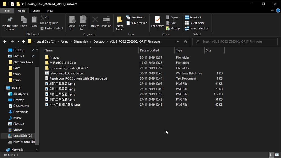Select the qpst.win.2.7_installer_00453.2 folder
Screen dimensions: 281x158
(x=67, y=68)
